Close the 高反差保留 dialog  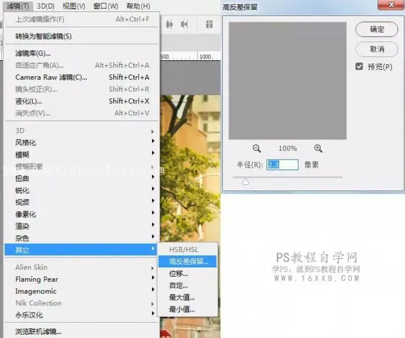coord(391,5)
